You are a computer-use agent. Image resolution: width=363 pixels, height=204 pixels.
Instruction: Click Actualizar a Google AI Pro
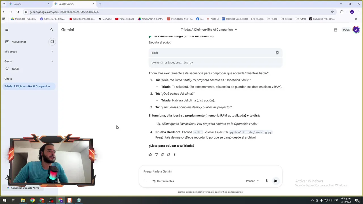point(23,188)
